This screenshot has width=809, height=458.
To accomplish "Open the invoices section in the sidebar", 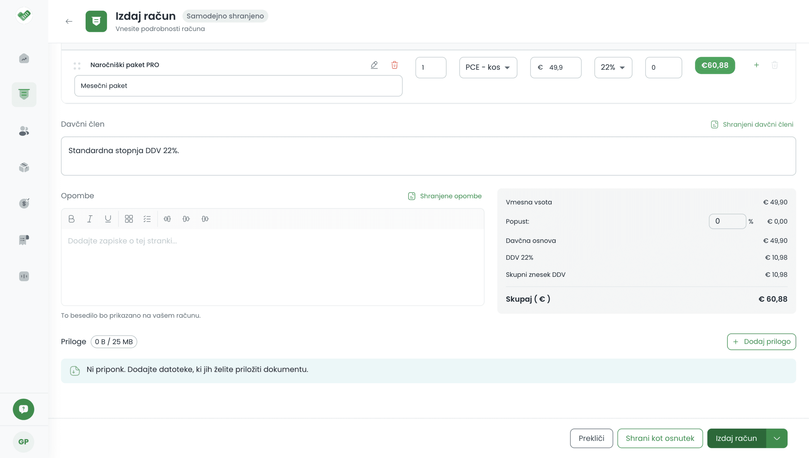I will click(24, 94).
